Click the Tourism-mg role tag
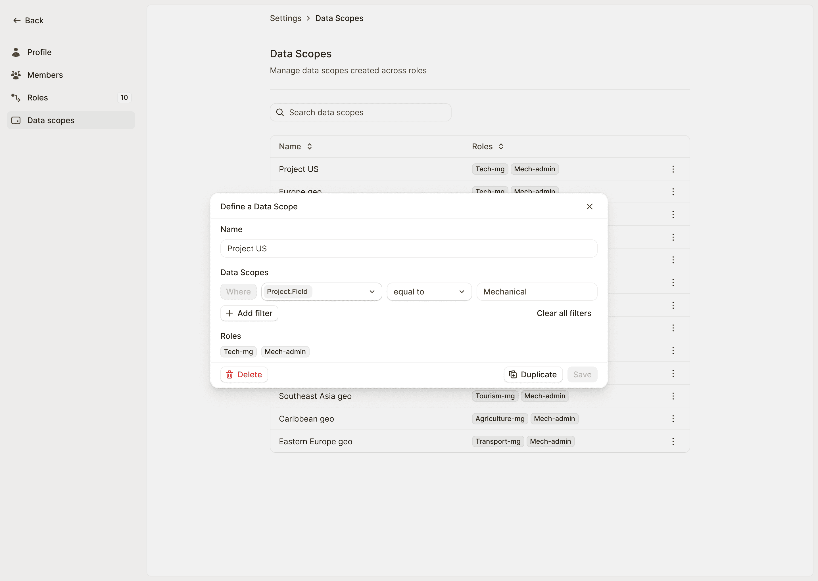Screen dimensions: 818x581 (x=495, y=396)
